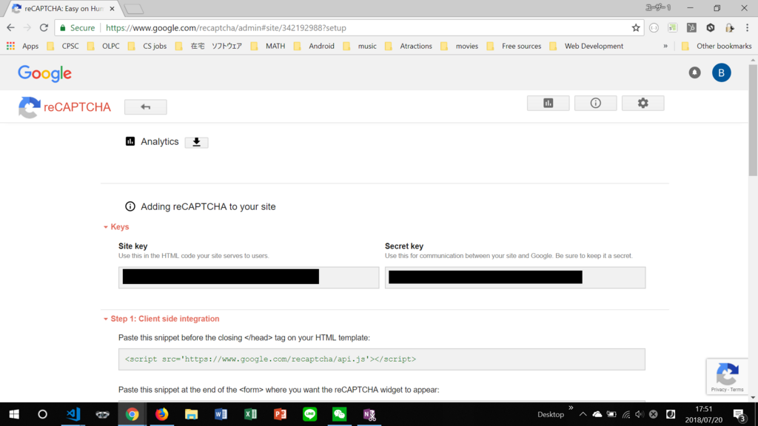Click the Secure site info label
This screenshot has height=426, width=758.
[77, 28]
